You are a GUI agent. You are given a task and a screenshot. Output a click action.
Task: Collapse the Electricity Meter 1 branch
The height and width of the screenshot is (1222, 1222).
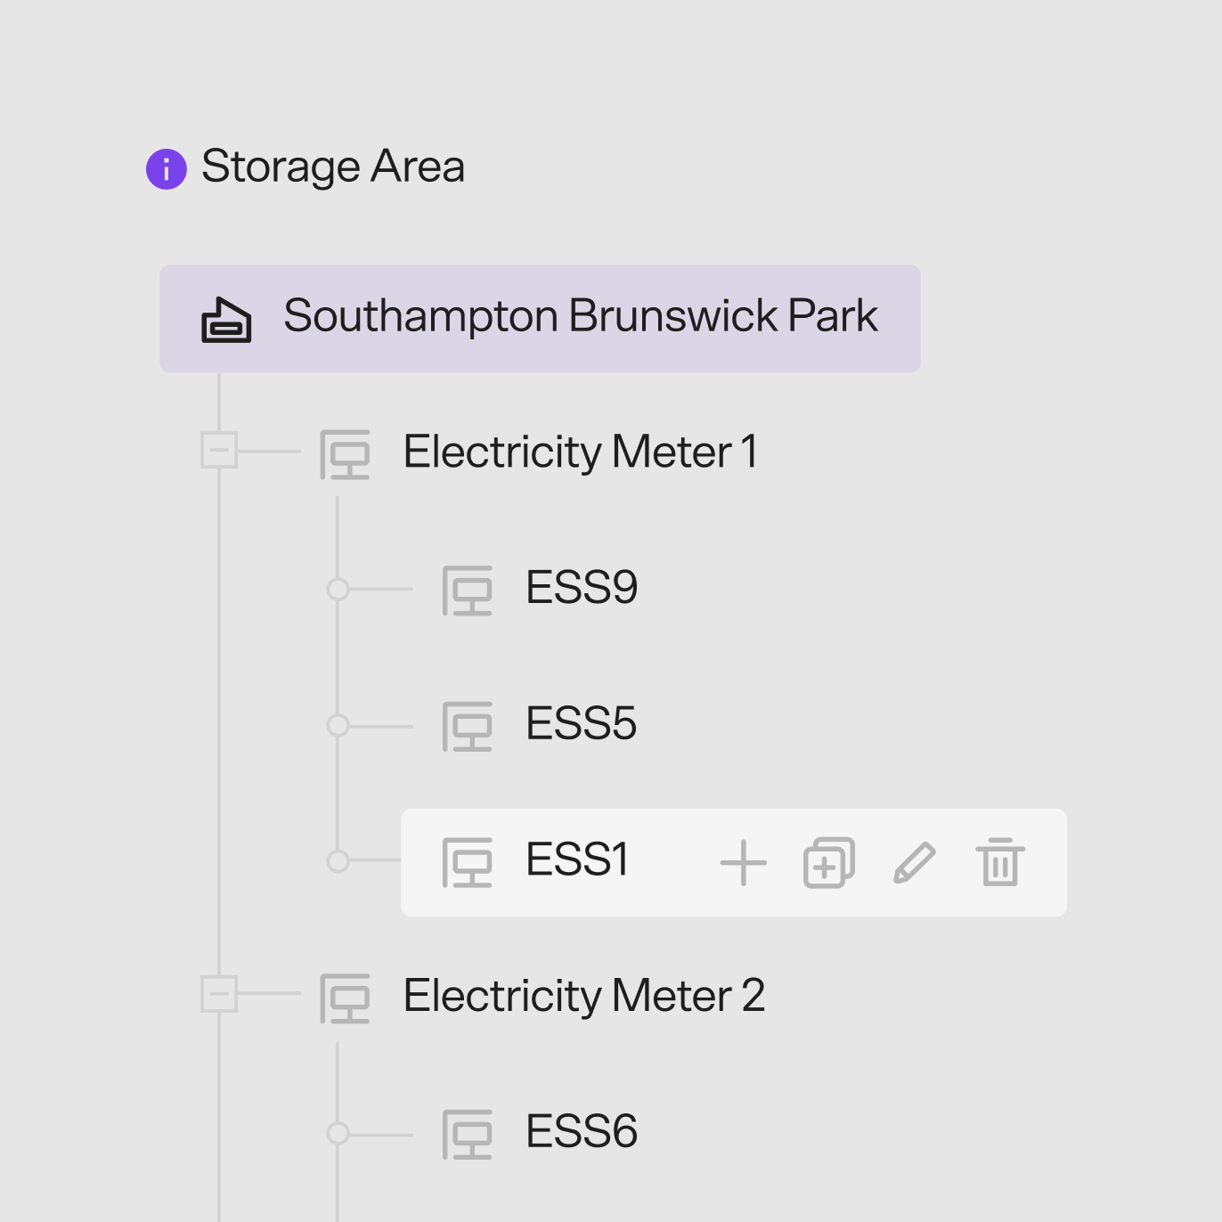pos(219,451)
